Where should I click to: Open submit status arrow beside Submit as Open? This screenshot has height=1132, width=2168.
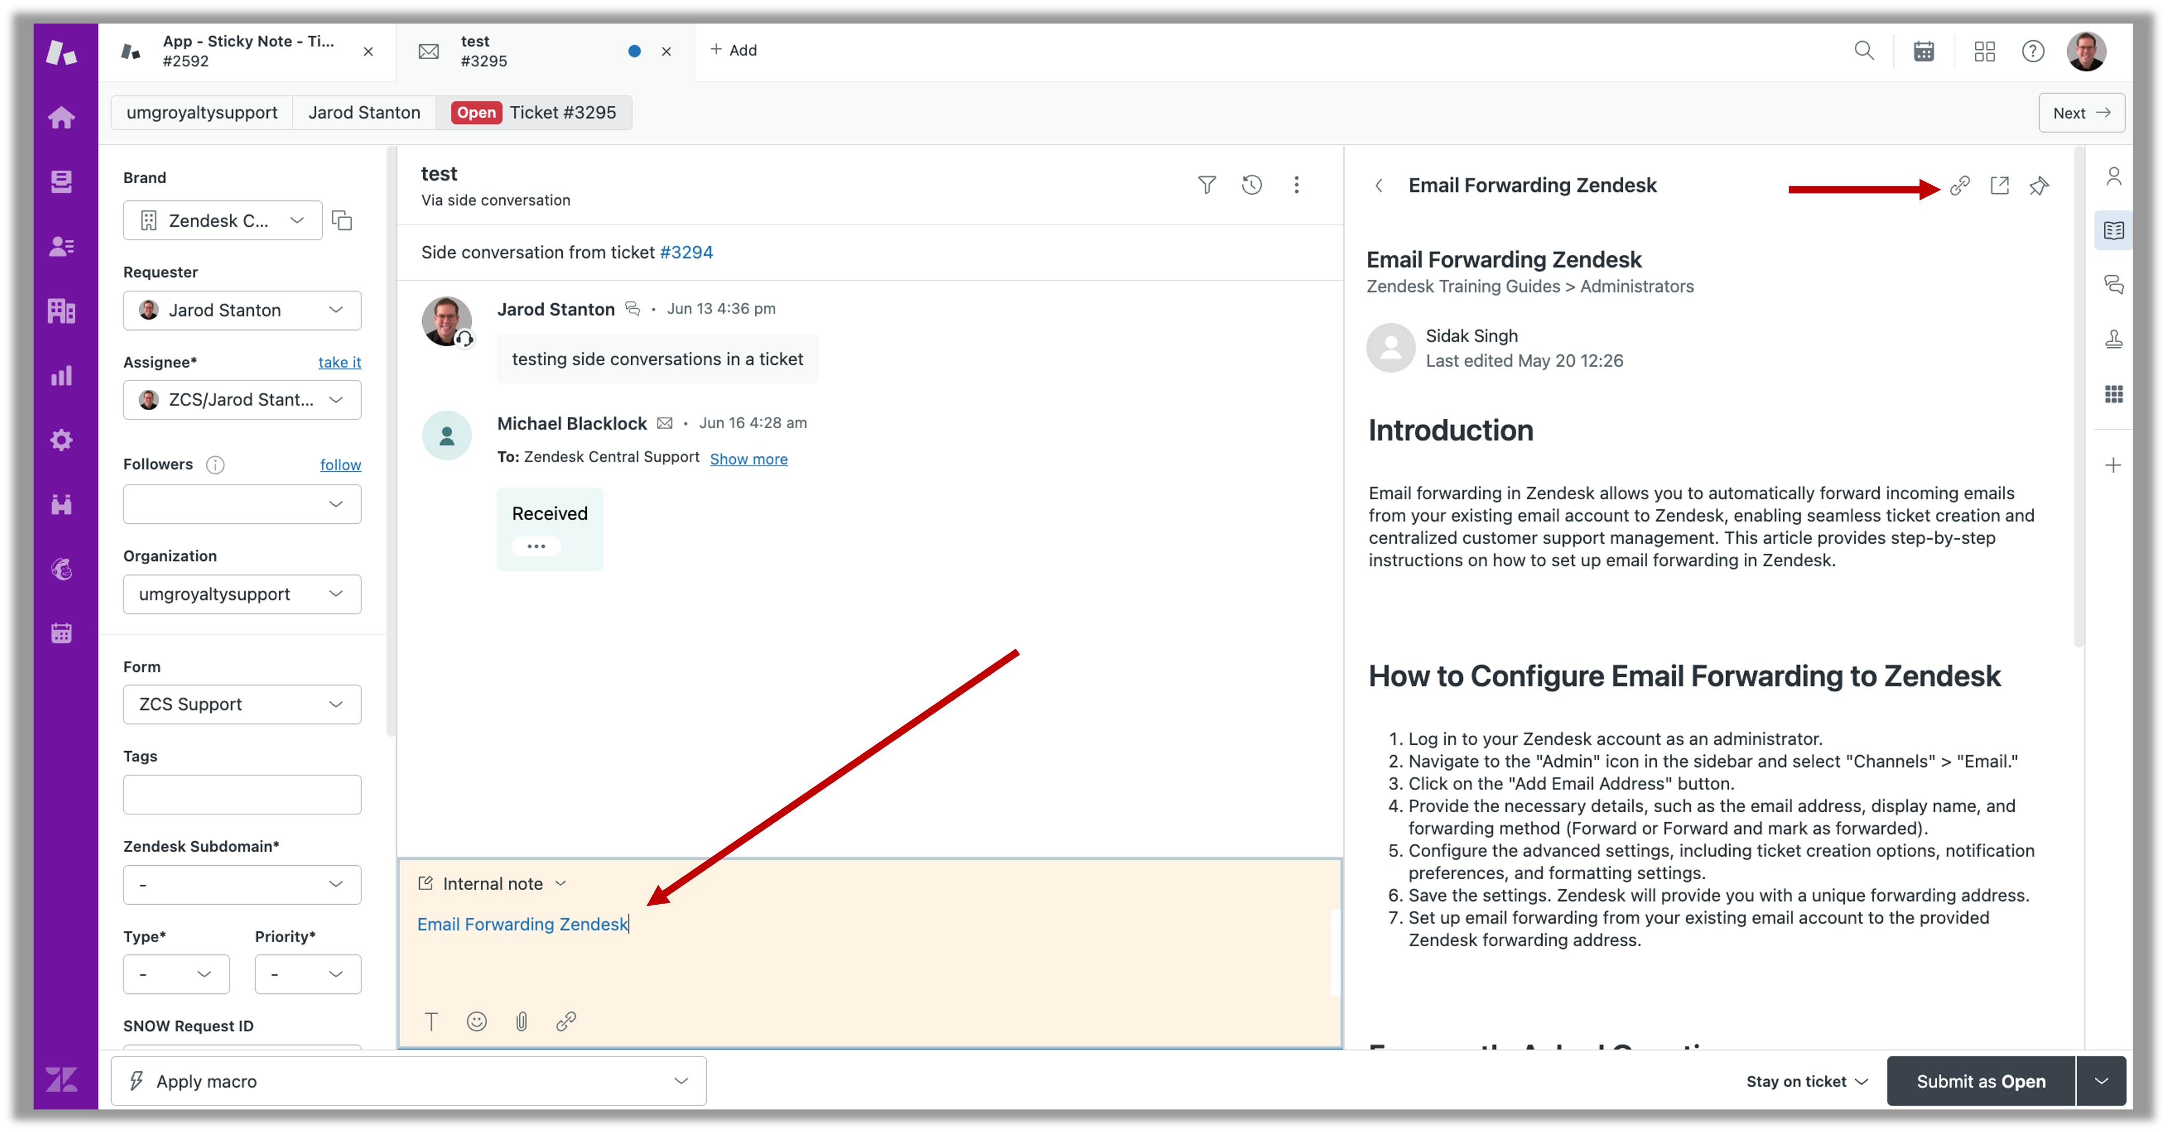pos(2100,1081)
